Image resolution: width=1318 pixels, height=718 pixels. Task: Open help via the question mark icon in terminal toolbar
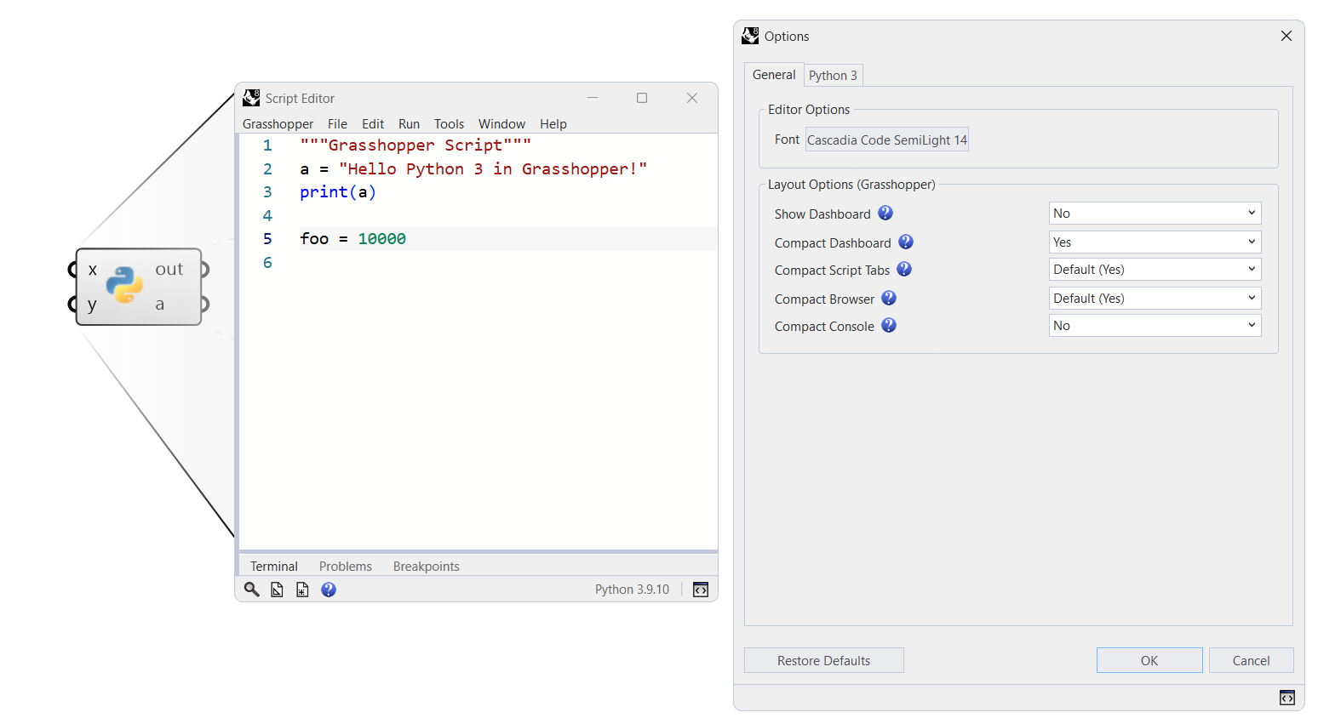click(328, 589)
